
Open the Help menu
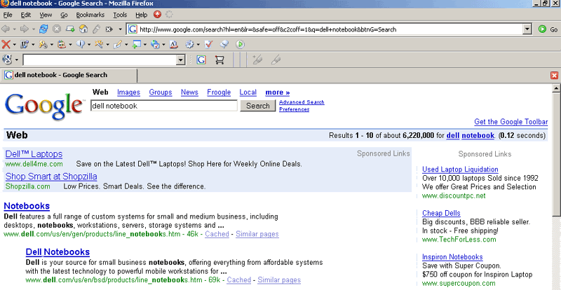[x=142, y=15]
